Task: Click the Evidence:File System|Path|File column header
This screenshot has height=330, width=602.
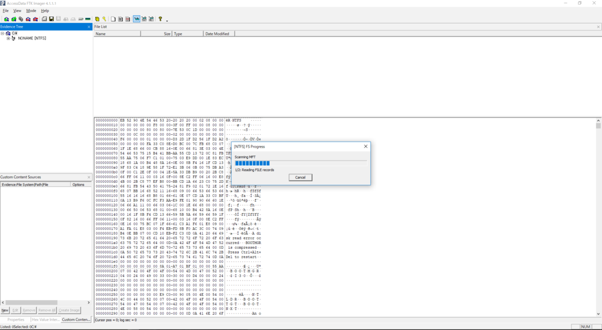Action: click(x=35, y=185)
